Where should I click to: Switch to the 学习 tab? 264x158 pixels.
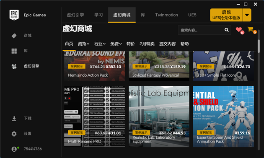pos(98,15)
